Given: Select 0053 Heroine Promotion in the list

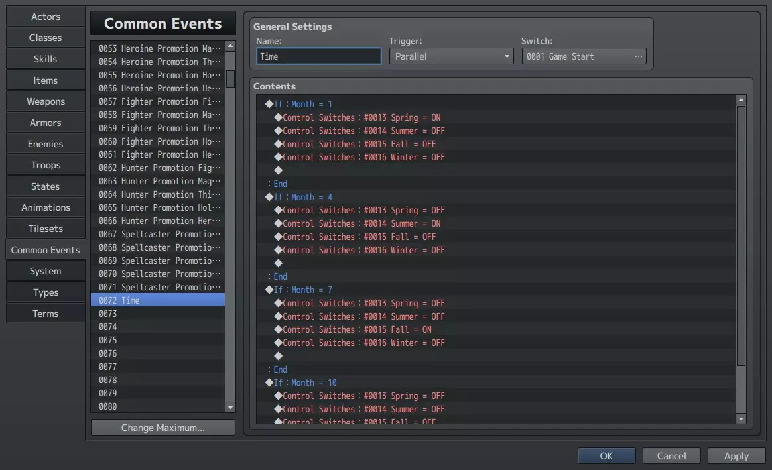Looking at the screenshot, I should [158, 48].
